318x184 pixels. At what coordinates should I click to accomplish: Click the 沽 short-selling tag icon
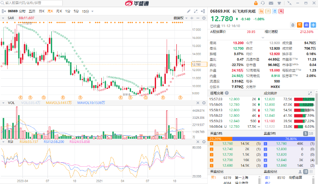point(268,11)
